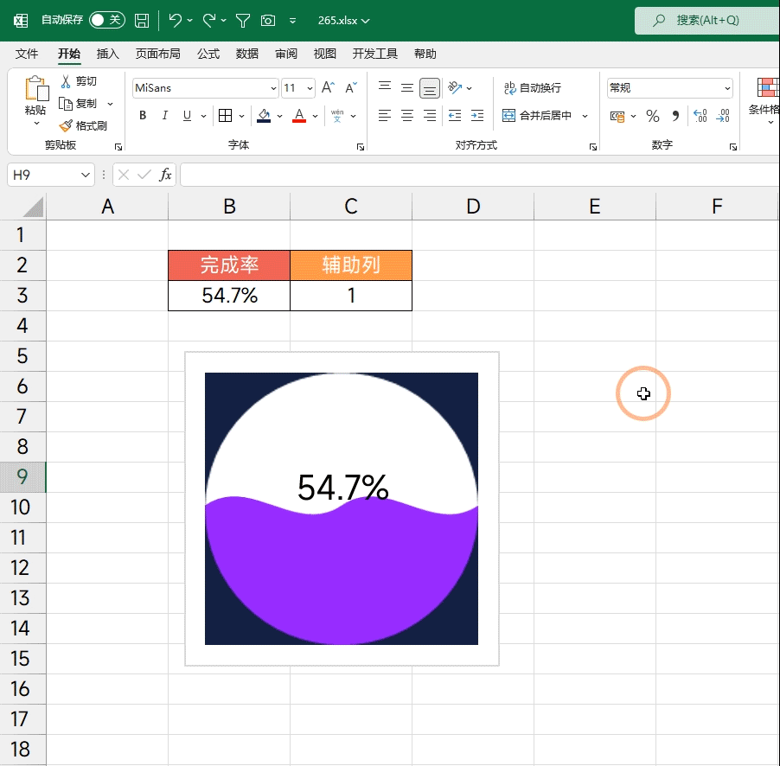The height and width of the screenshot is (766, 780).
Task: Toggle Underline formatting
Action: [x=187, y=115]
